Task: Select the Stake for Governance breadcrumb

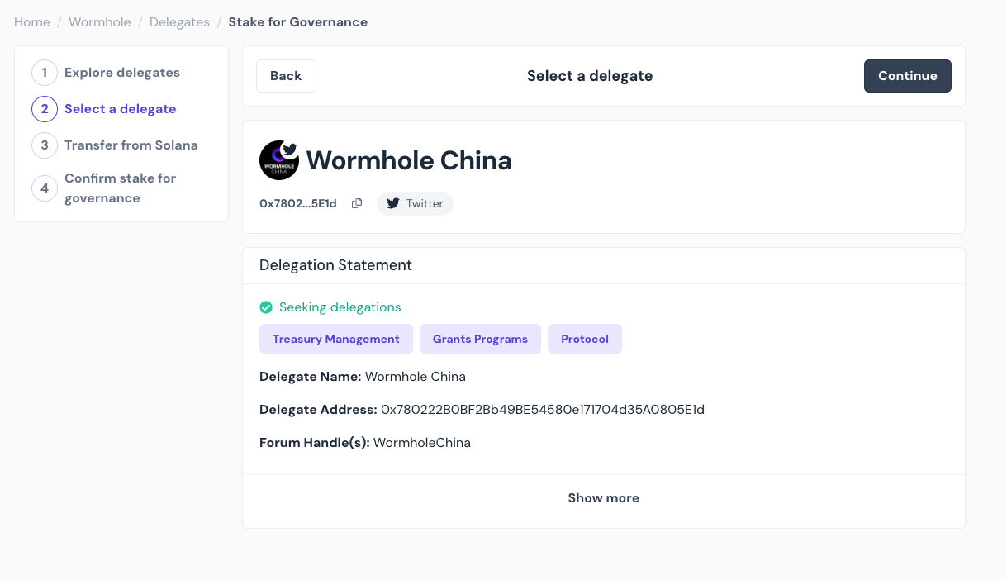Action: tap(298, 22)
